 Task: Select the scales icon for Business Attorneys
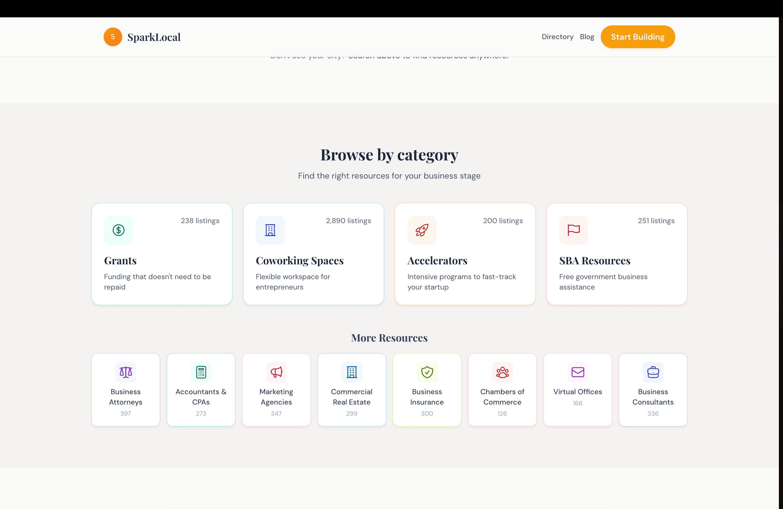click(125, 372)
